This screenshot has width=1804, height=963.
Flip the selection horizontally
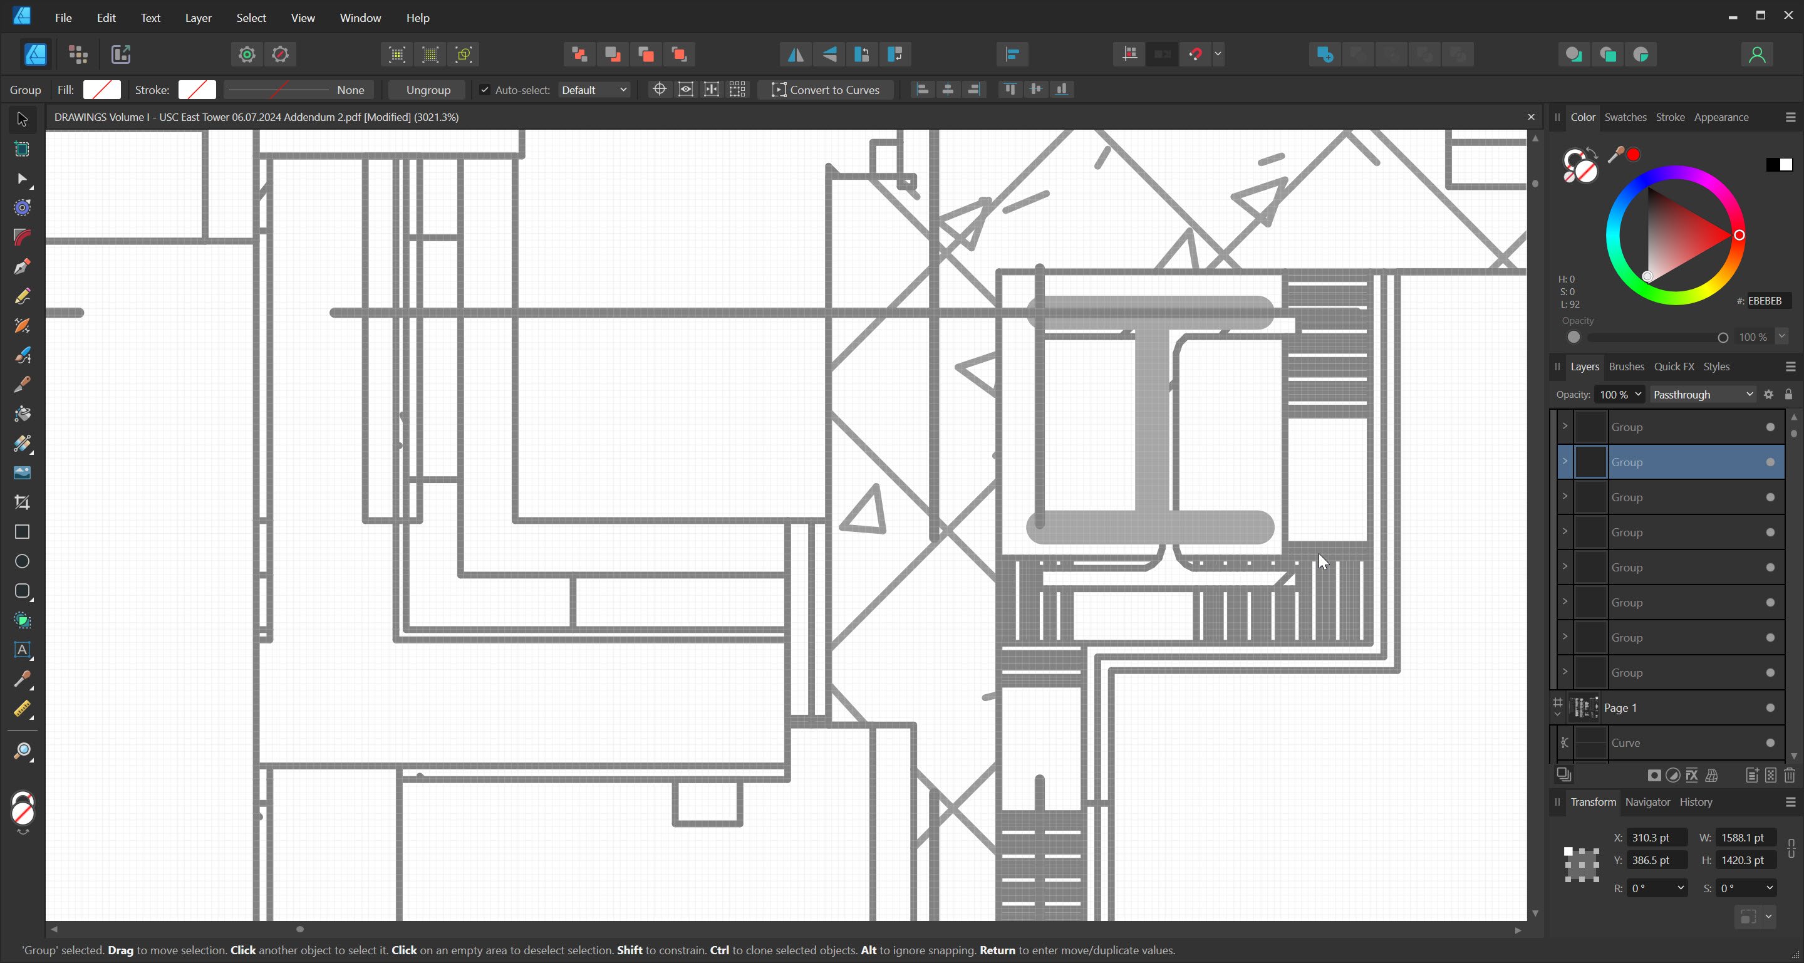[796, 55]
